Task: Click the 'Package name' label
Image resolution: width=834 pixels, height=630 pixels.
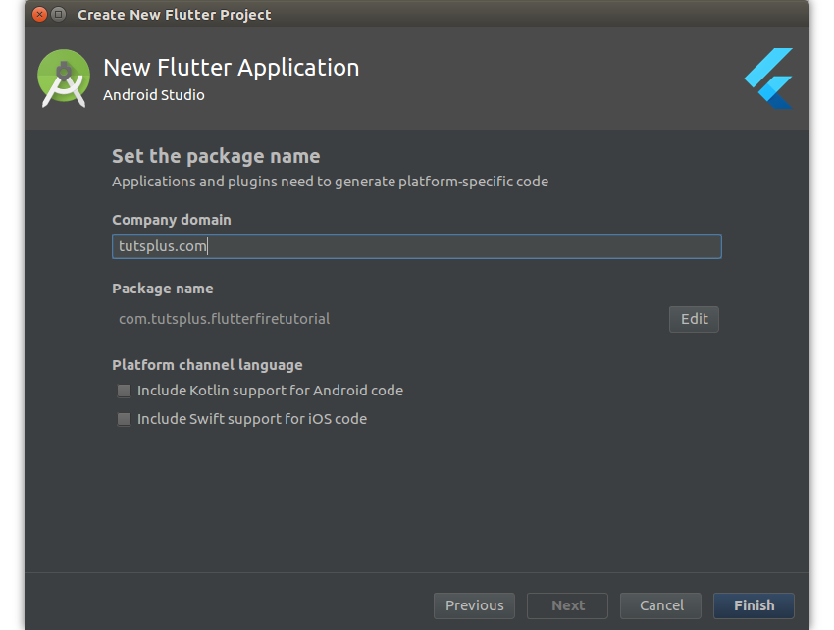Action: pos(163,289)
